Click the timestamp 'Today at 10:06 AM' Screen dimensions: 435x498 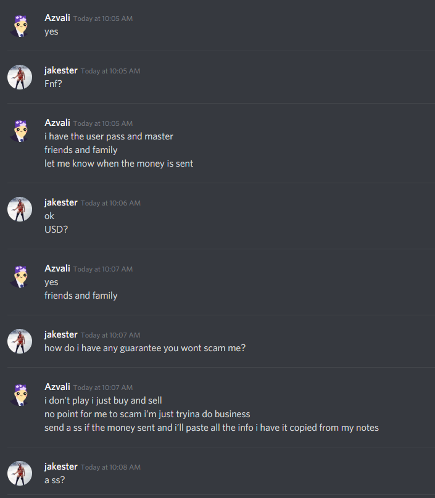coord(110,203)
